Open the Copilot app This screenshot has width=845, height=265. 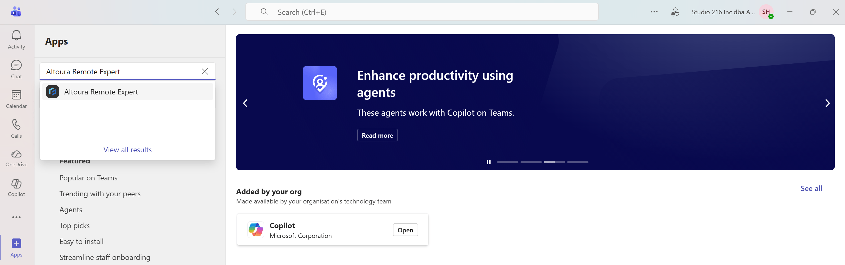pyautogui.click(x=405, y=230)
